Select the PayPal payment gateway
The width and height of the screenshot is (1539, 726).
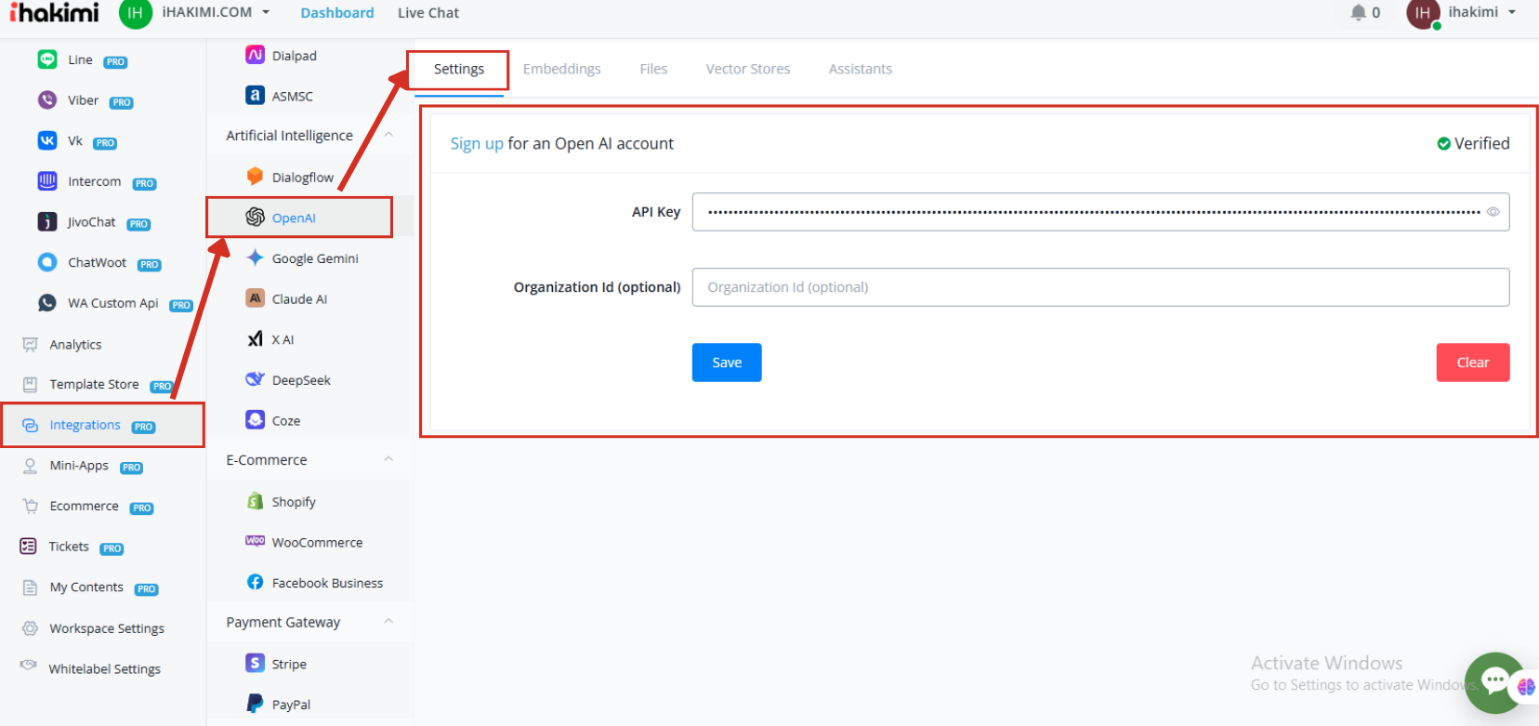290,705
